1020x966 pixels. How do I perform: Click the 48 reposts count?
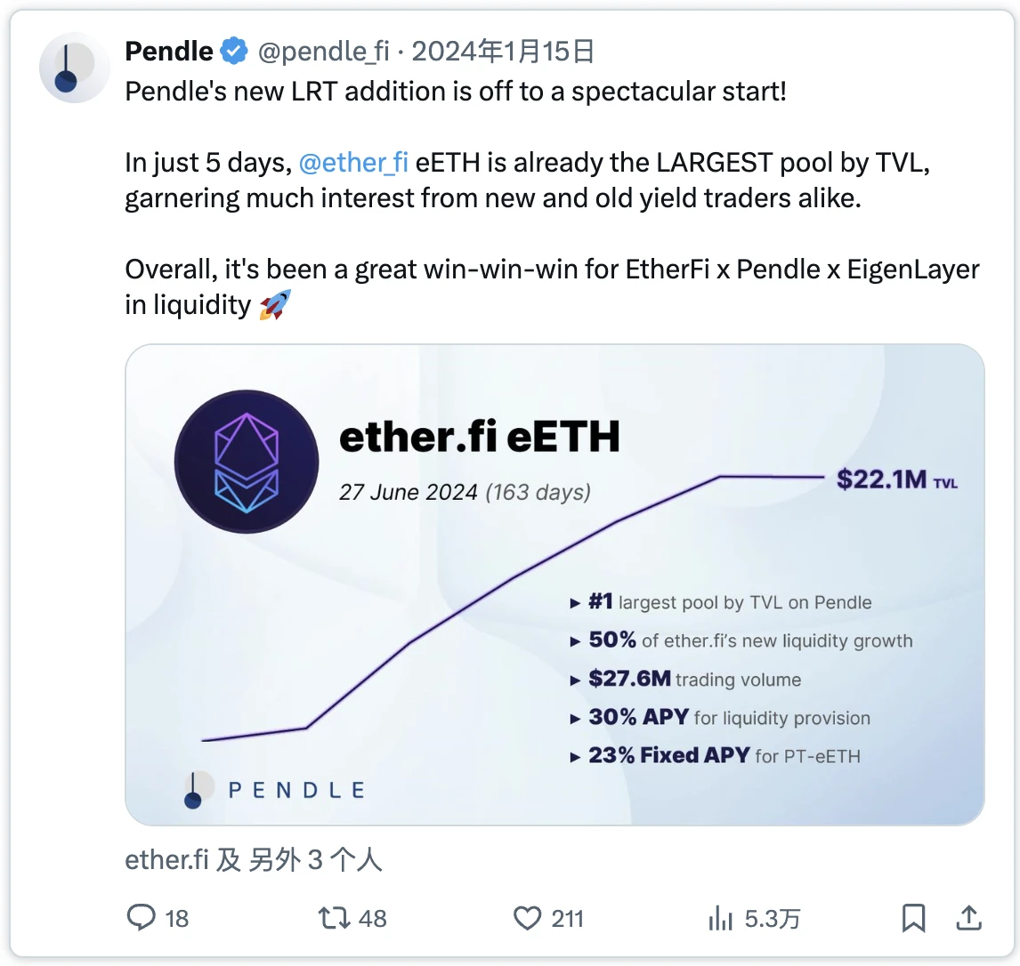pyautogui.click(x=372, y=918)
